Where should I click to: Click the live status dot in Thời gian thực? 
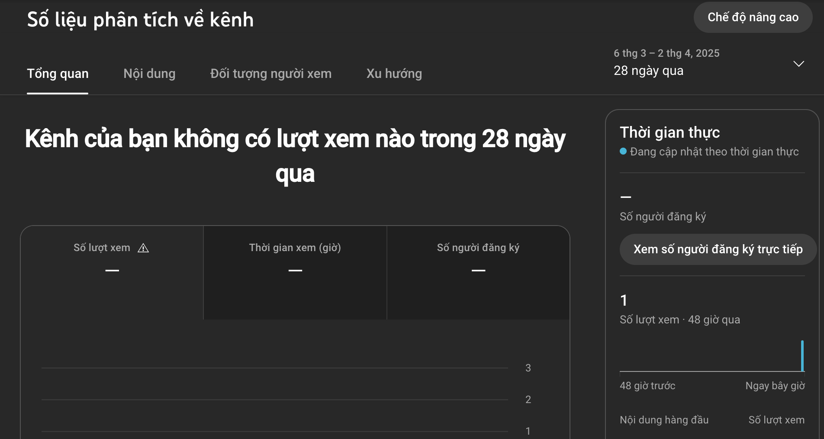[622, 152]
